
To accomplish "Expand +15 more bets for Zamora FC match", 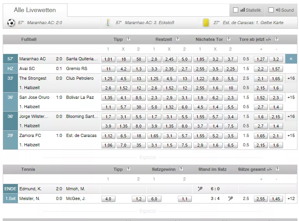I will point(291,135).
